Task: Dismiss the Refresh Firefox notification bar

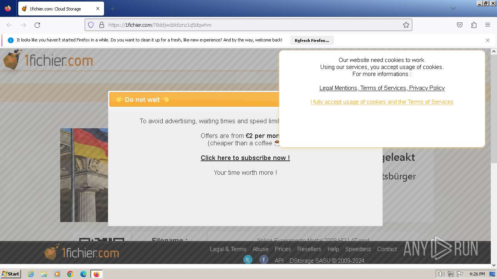Action: pyautogui.click(x=488, y=40)
